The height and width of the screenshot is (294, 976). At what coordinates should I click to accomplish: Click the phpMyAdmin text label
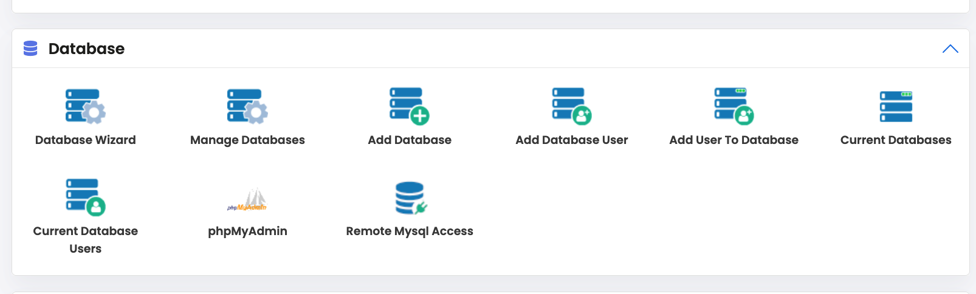coord(247,231)
